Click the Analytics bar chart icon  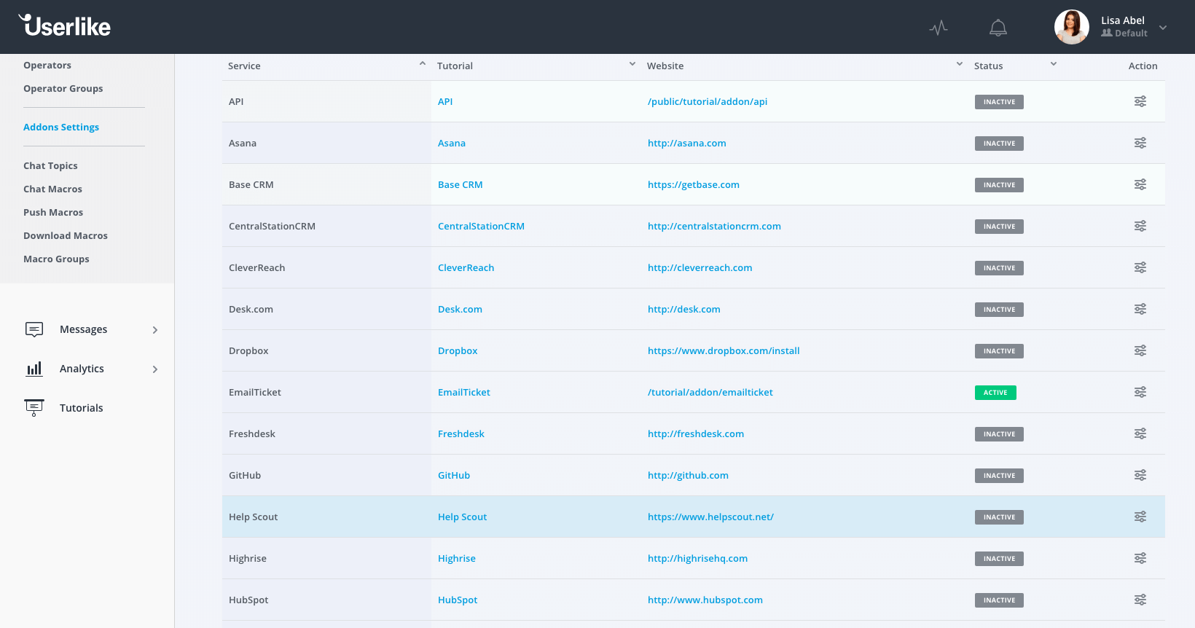click(34, 369)
